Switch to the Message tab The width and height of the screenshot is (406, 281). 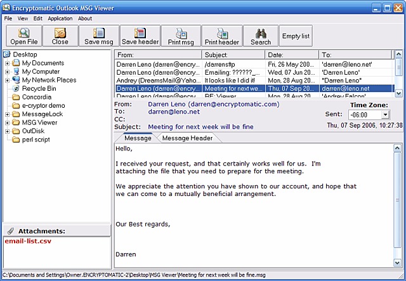tap(138, 138)
